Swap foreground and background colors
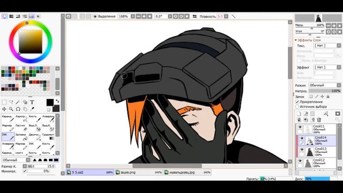 tap(57, 101)
